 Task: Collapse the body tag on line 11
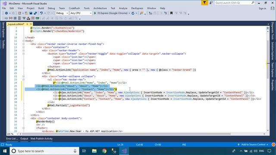coord(23,41)
